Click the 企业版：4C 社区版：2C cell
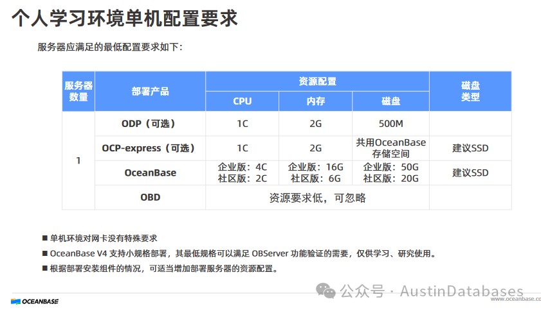 coord(243,173)
